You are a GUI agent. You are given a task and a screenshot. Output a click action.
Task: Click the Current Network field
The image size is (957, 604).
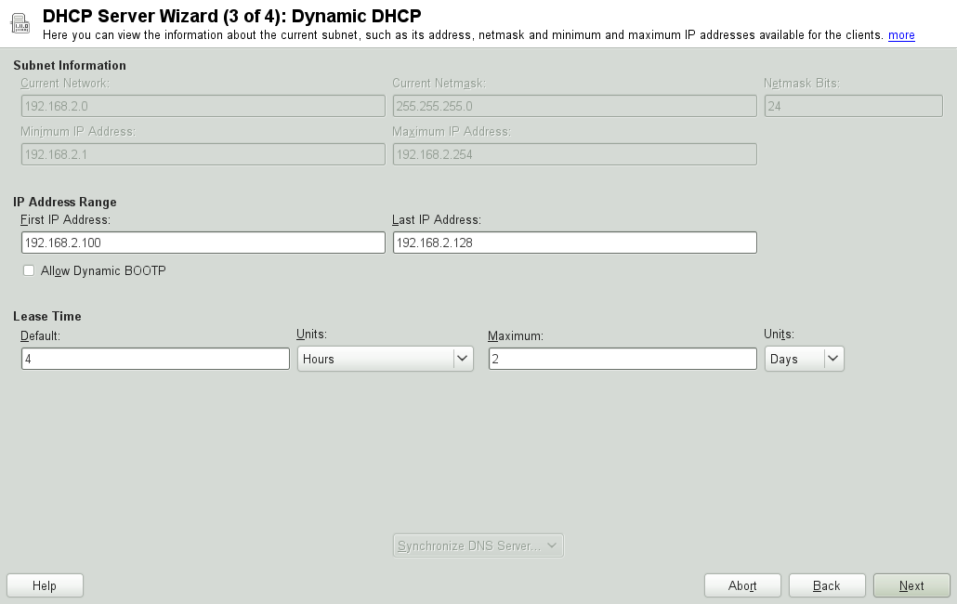[203, 105]
